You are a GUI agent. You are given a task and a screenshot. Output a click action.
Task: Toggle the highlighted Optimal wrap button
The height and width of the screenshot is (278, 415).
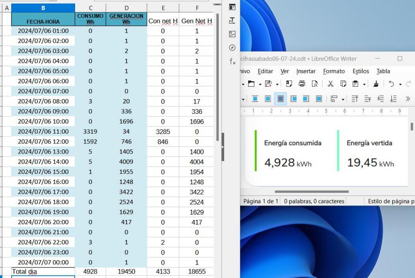click(x=281, y=99)
